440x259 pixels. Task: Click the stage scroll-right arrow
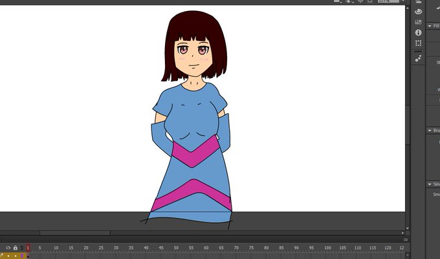tap(402, 233)
